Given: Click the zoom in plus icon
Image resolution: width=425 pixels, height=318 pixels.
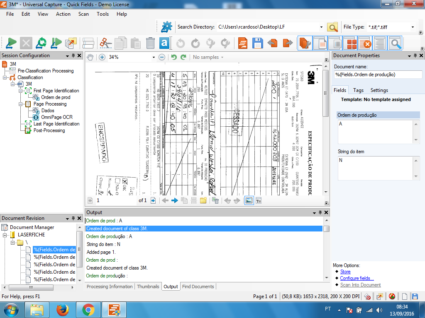Looking at the screenshot, I should [102, 57].
